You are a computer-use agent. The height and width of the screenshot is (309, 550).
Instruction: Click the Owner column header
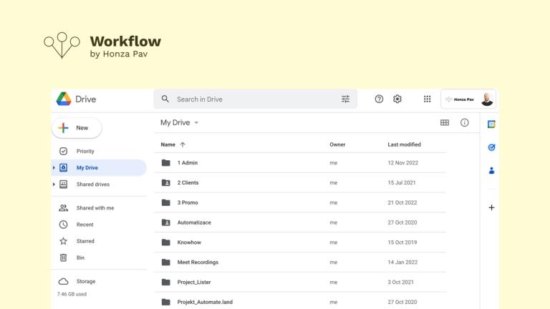tap(337, 144)
